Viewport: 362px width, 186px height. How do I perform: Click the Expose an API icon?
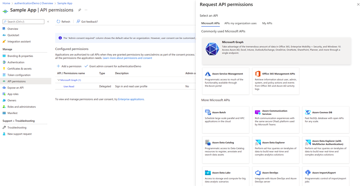pyautogui.click(x=4, y=88)
